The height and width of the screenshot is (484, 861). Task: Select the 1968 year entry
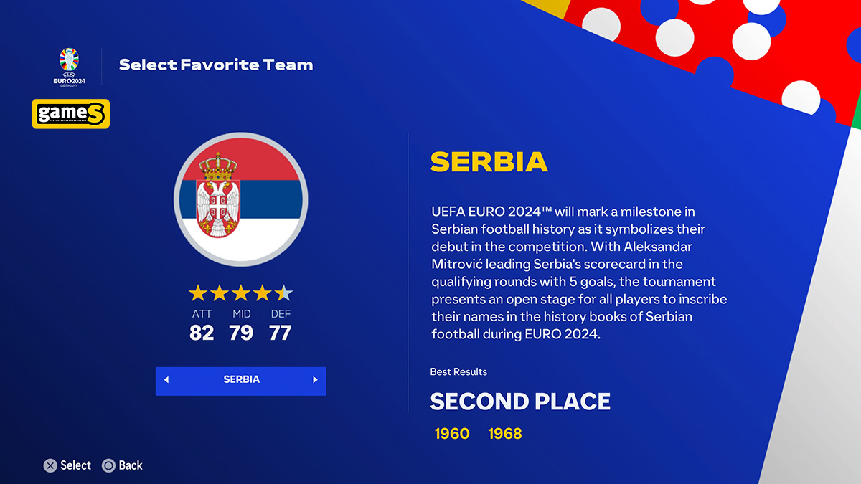pyautogui.click(x=505, y=434)
